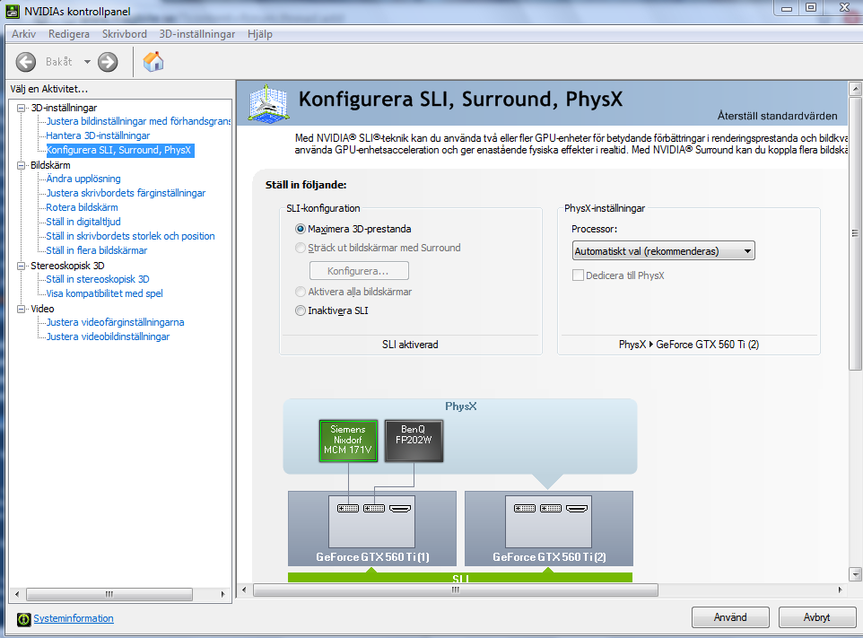
Task: Click the SLI aktiverad status text
Action: (x=410, y=345)
